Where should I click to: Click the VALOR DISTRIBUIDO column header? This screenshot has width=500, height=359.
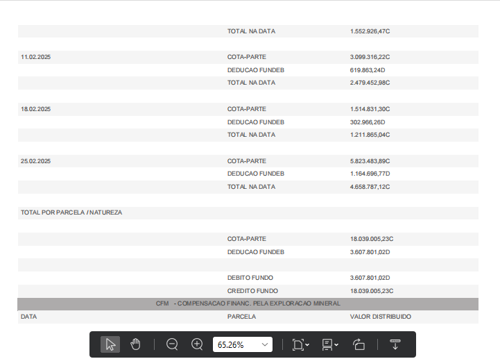click(x=380, y=317)
